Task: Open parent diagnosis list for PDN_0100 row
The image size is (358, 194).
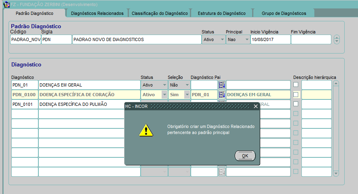Action: point(222,95)
